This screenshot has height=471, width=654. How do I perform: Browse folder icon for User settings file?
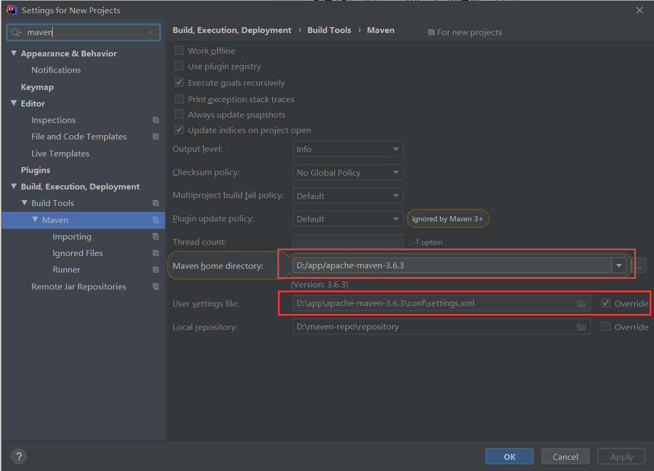pyautogui.click(x=582, y=303)
